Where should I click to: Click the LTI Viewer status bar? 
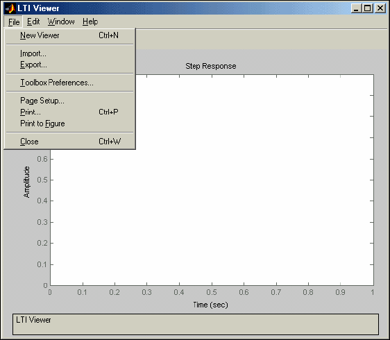tap(196, 324)
